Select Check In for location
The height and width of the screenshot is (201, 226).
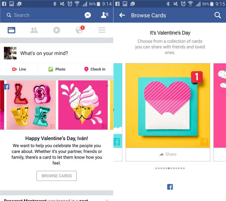(95, 69)
